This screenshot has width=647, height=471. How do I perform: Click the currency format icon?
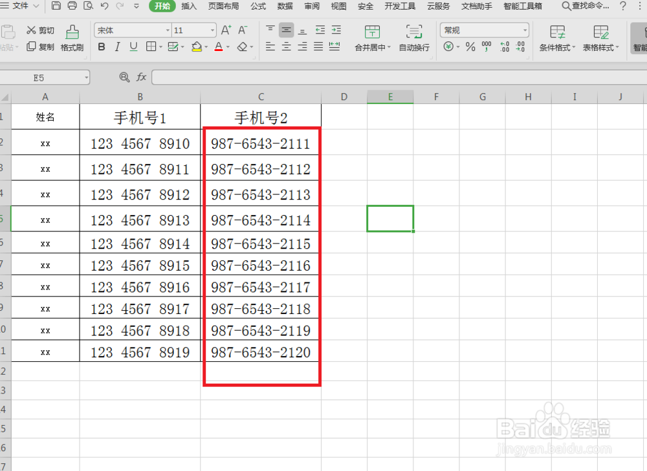click(448, 47)
